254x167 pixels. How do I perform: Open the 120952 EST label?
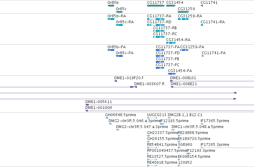[x=185, y=163]
